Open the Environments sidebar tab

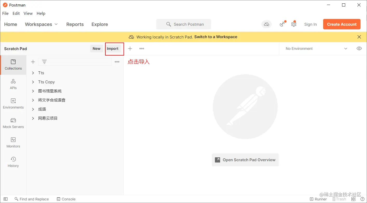pos(13,104)
